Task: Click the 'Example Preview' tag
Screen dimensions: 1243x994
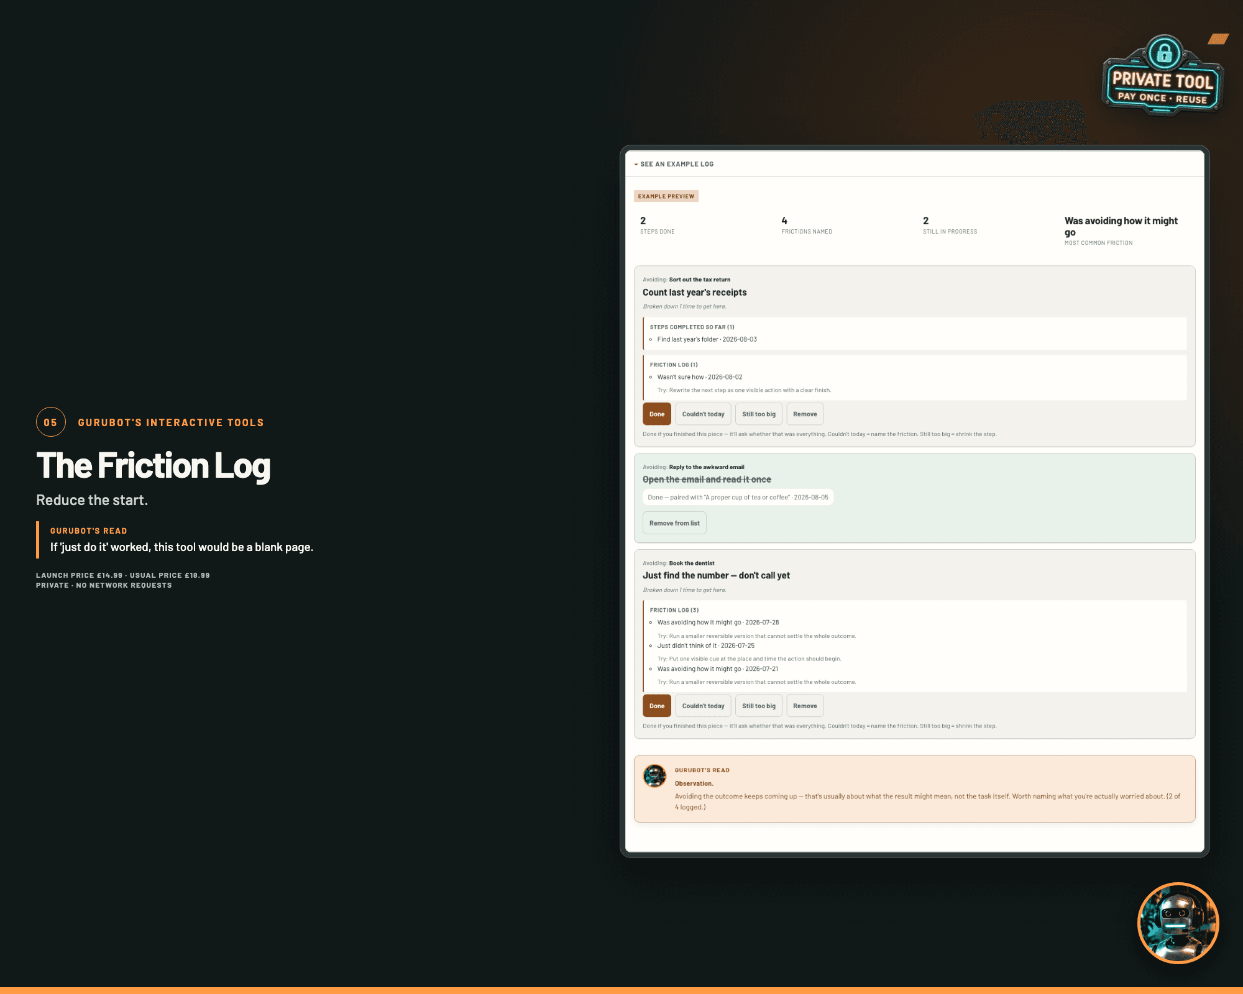Action: [x=666, y=196]
